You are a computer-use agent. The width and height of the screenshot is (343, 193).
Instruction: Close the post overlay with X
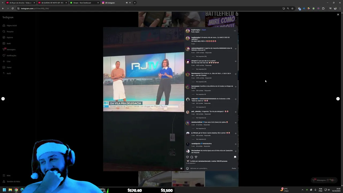pyautogui.click(x=338, y=14)
